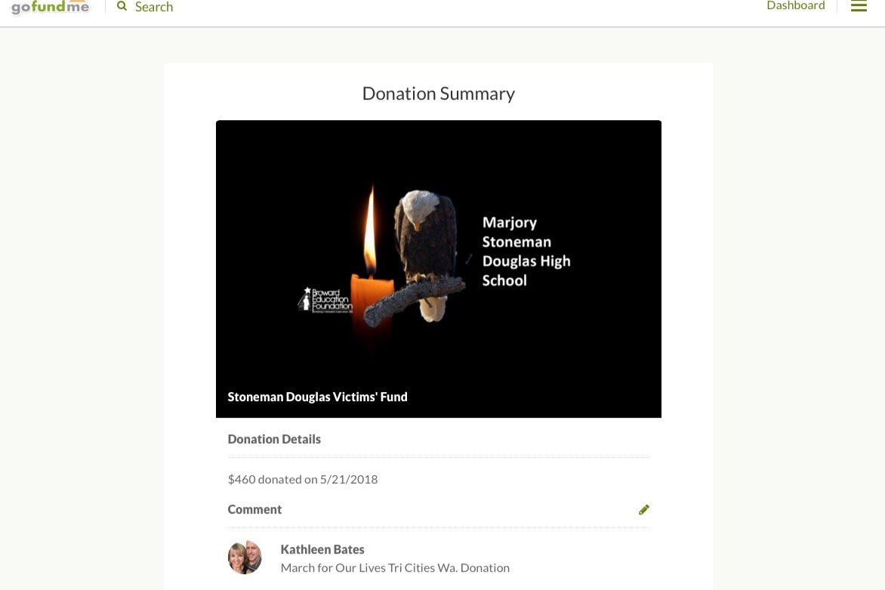Open the Stoneman Douglas campaign image
Screen dimensions: 885x590
pyautogui.click(x=439, y=269)
